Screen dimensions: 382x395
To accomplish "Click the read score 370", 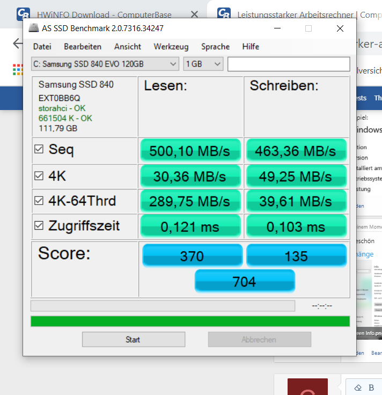I will [193, 255].
